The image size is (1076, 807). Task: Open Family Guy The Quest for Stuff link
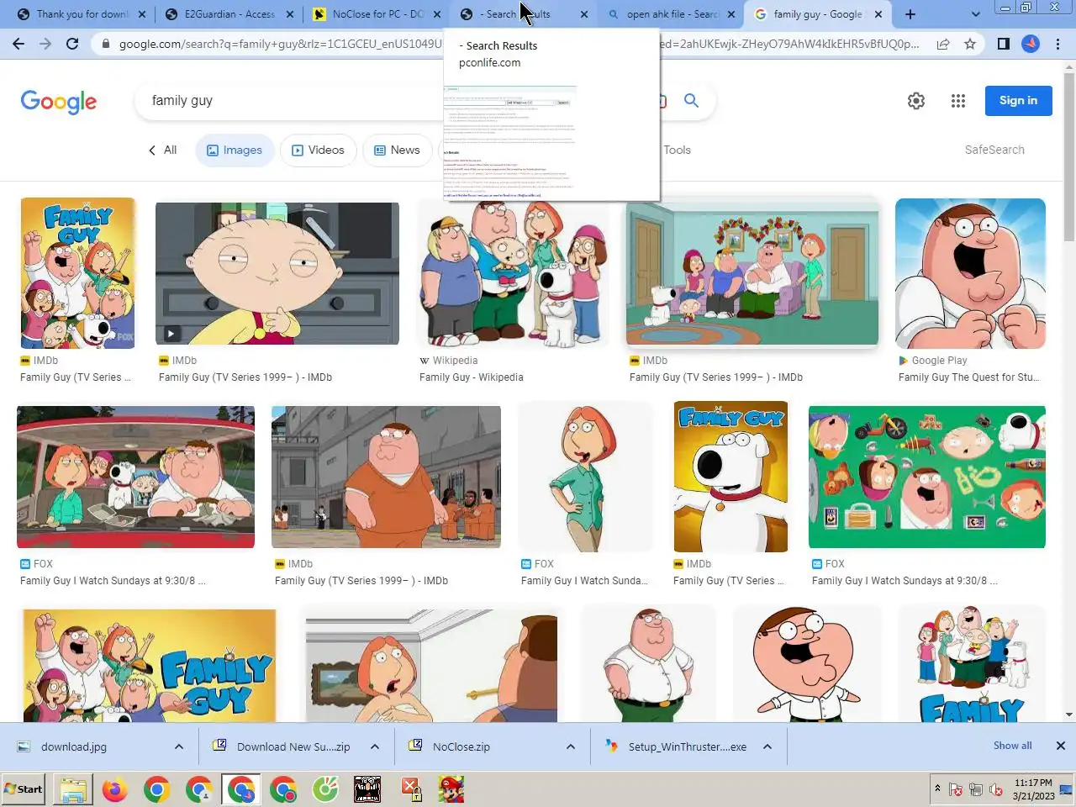(968, 377)
